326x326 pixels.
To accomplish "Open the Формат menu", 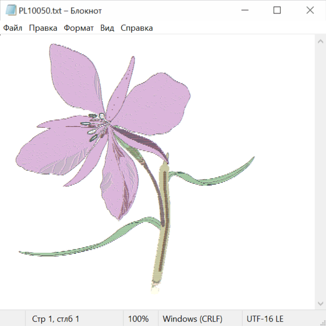I will (79, 28).
